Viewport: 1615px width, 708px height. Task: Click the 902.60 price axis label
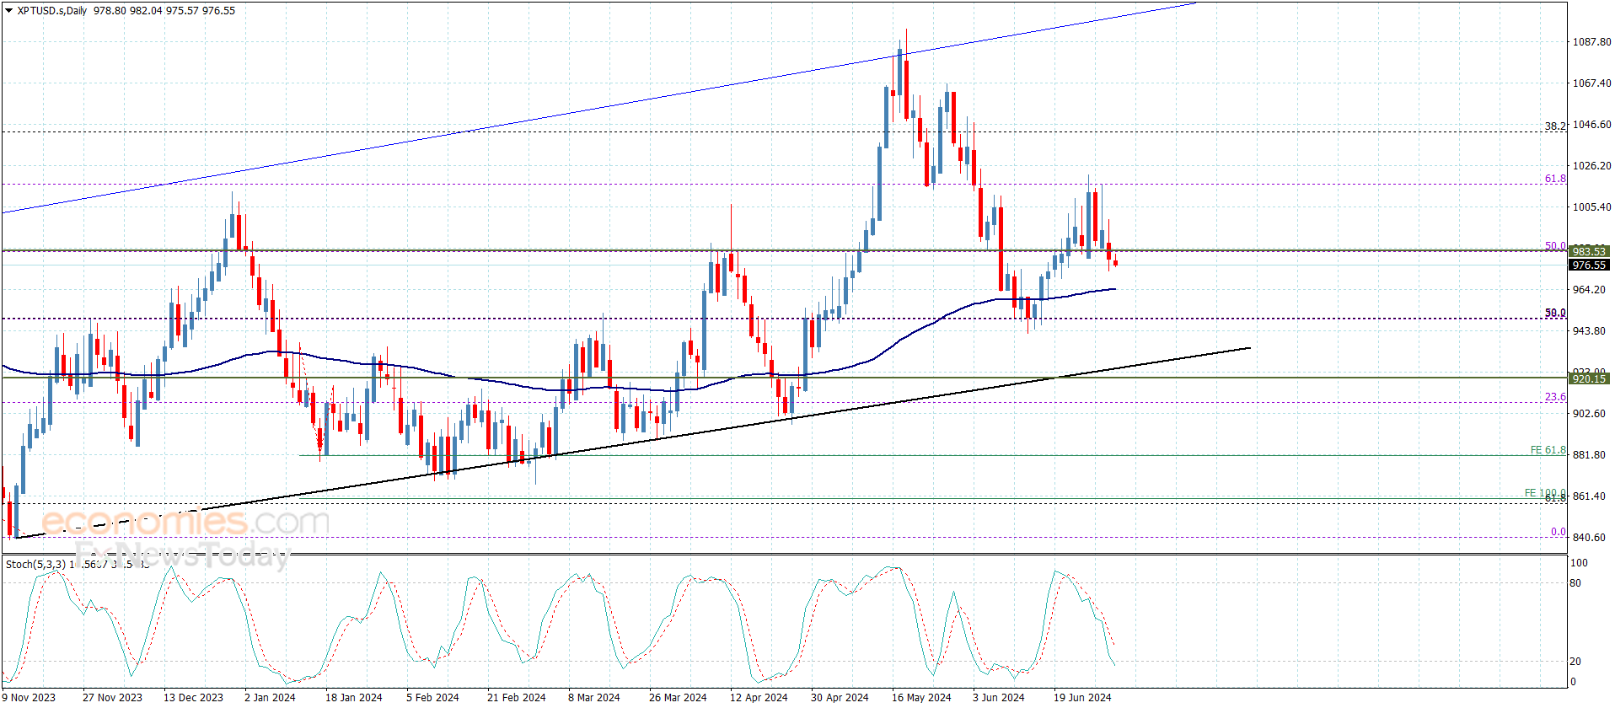point(1589,414)
